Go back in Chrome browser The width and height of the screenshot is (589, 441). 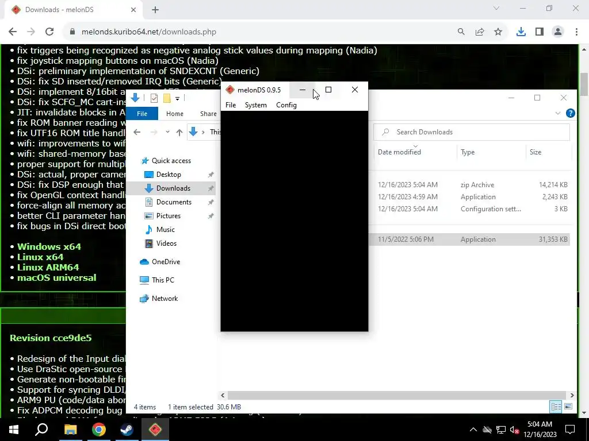point(13,32)
